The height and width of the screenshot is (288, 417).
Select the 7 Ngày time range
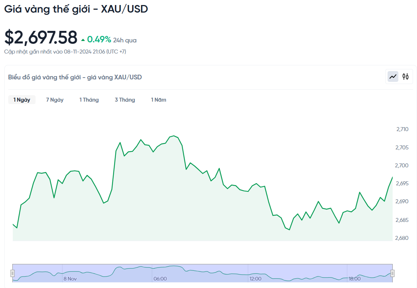(55, 100)
